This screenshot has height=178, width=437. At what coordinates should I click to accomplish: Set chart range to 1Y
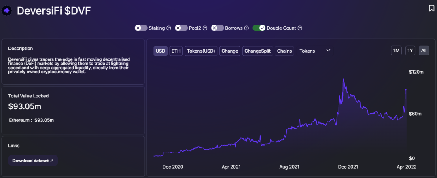coord(410,51)
